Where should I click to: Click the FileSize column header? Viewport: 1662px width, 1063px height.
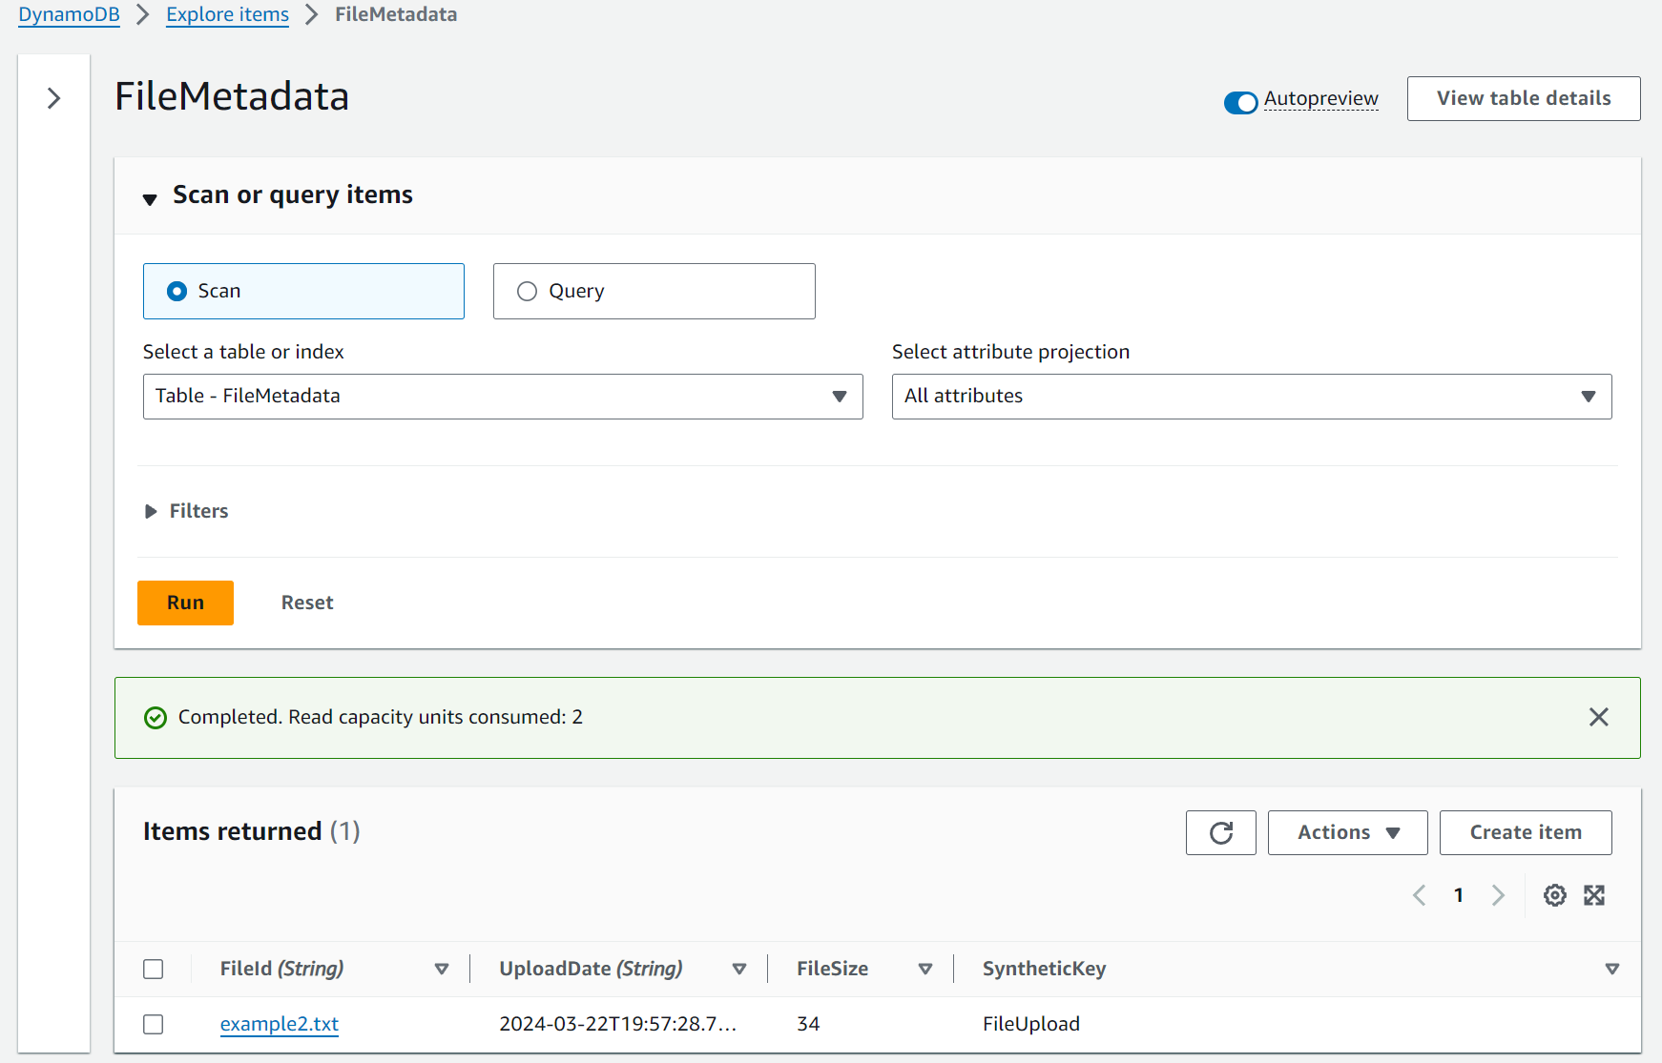(x=833, y=969)
